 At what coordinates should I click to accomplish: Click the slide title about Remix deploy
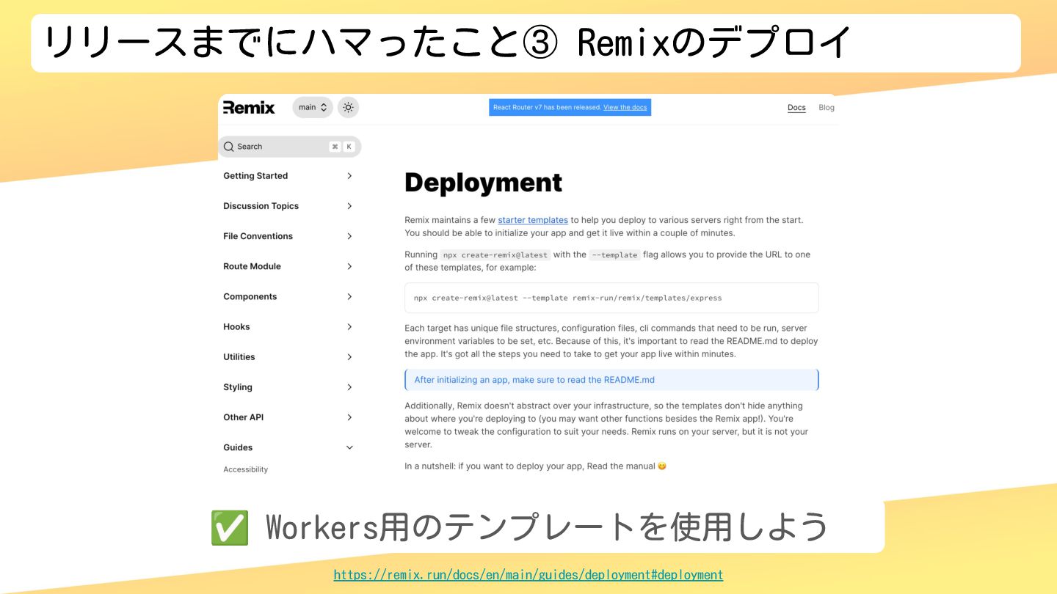[x=448, y=43]
